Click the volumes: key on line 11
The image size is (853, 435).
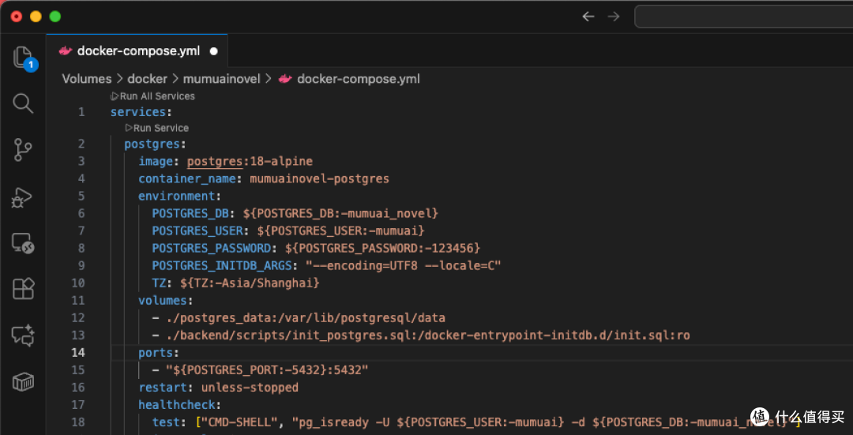pyautogui.click(x=166, y=300)
